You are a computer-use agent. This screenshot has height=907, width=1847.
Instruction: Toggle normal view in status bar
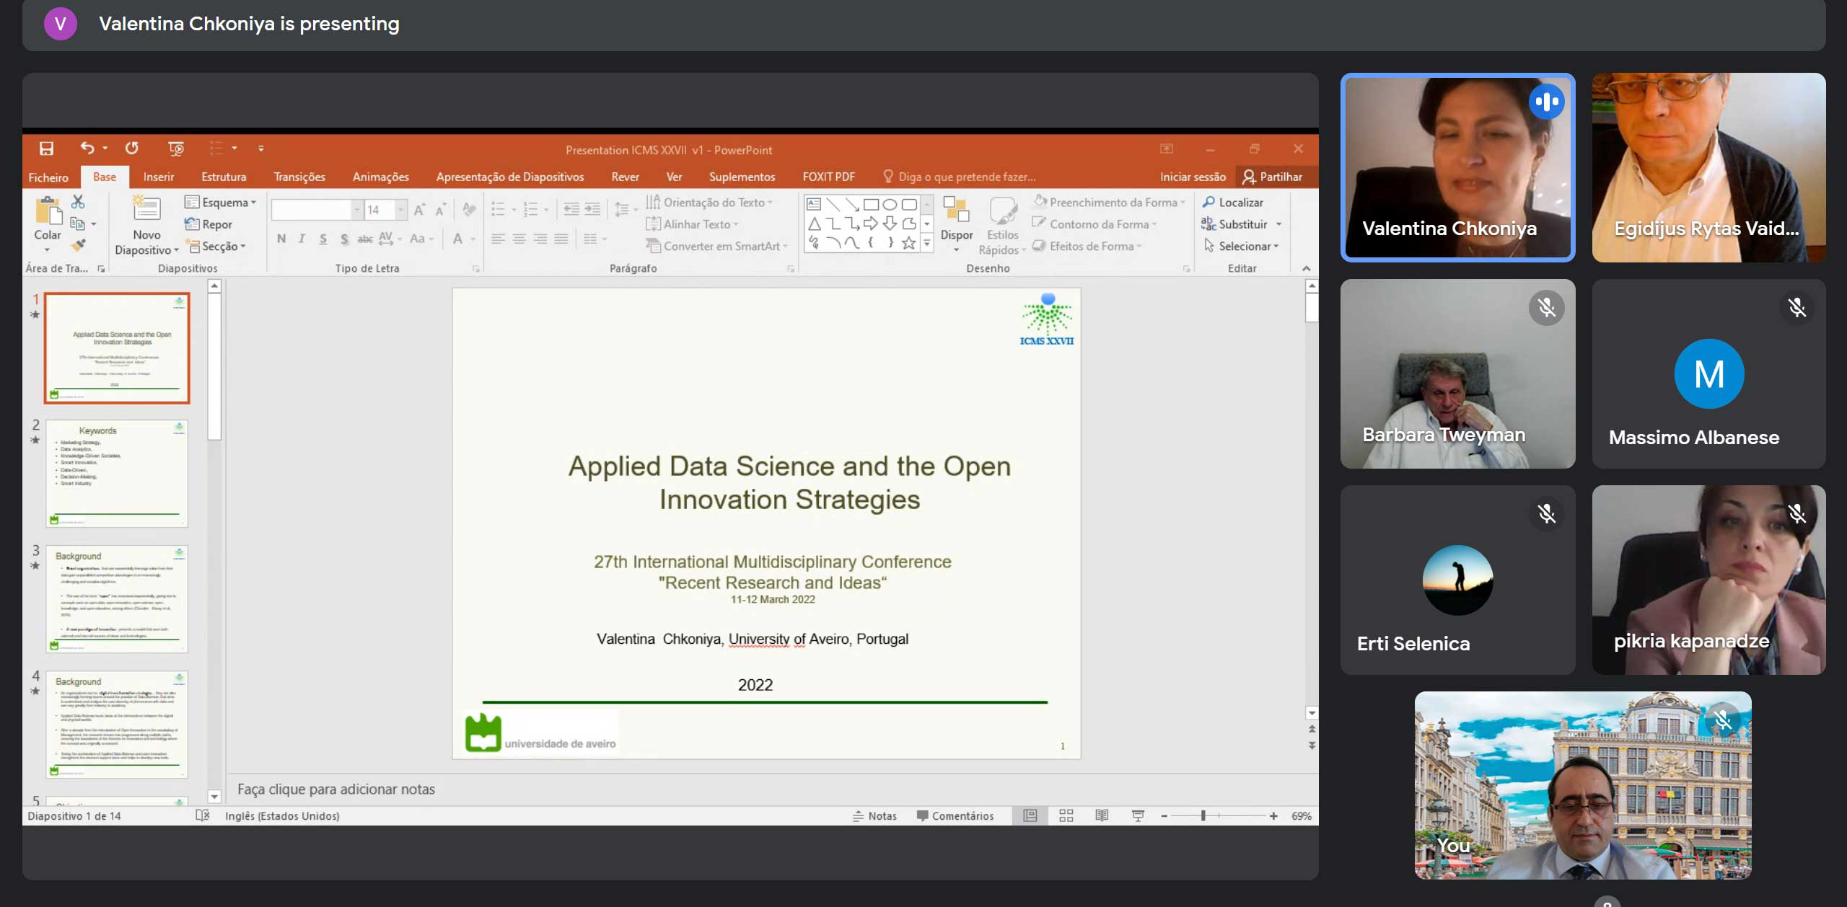[x=1030, y=815]
